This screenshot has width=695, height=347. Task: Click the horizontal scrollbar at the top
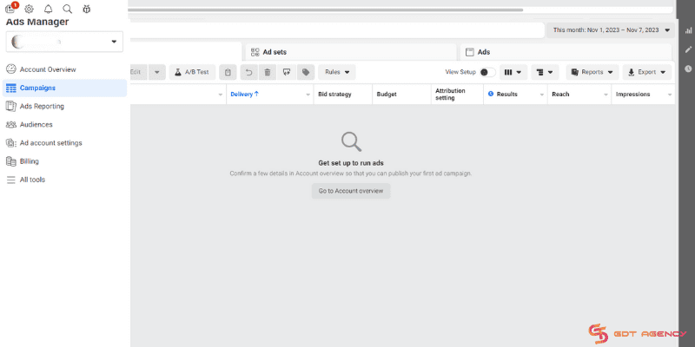pyautogui.click(x=326, y=10)
